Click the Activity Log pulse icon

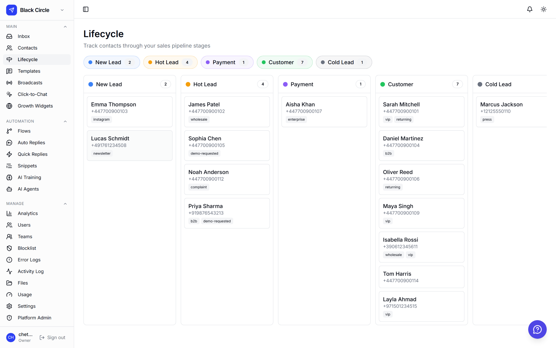(x=9, y=271)
